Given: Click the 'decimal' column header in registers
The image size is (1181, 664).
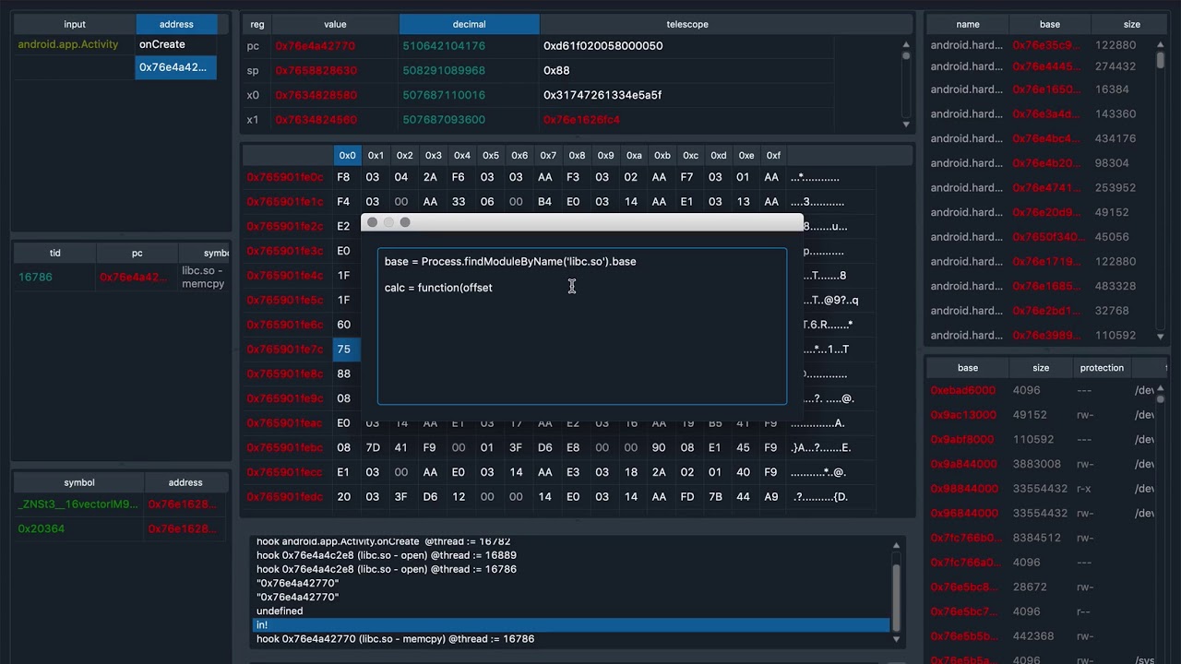Looking at the screenshot, I should click(x=470, y=24).
